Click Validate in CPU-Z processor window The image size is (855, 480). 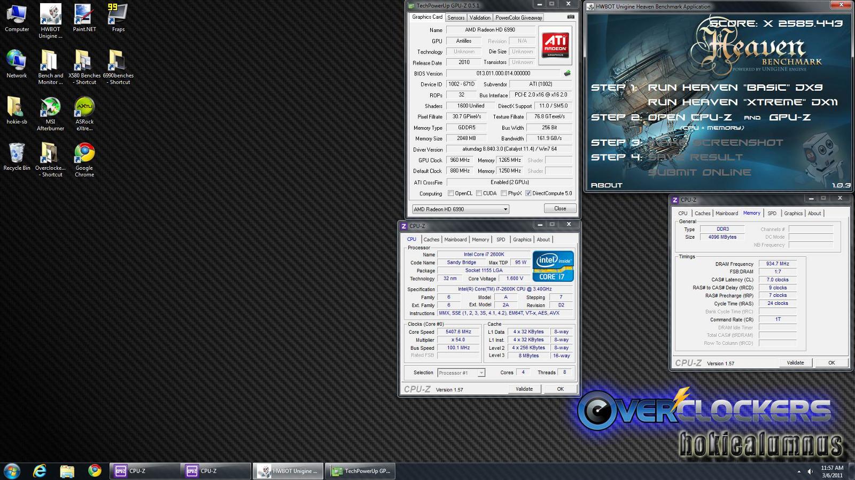click(x=524, y=389)
